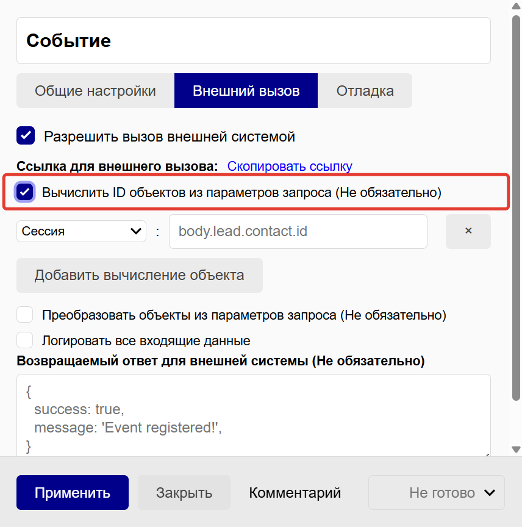Open the Отладка tab

(x=365, y=91)
